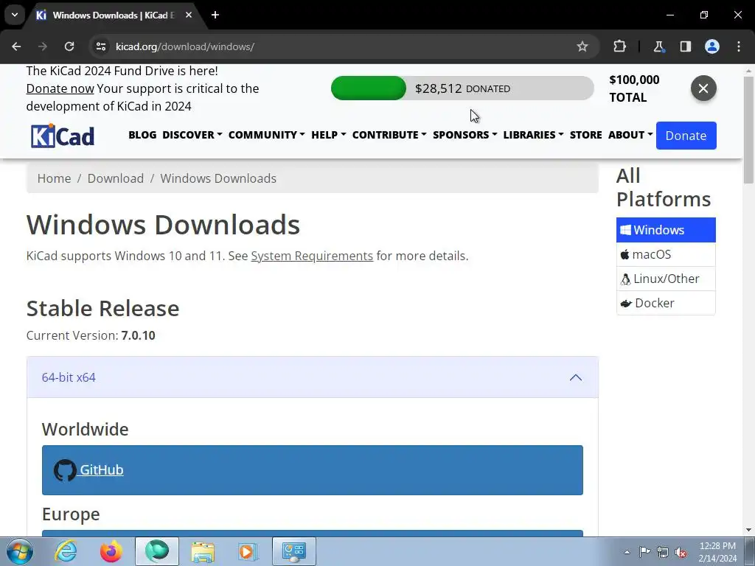The image size is (755, 566).
Task: Open the site information icon in the address bar
Action: [x=100, y=46]
